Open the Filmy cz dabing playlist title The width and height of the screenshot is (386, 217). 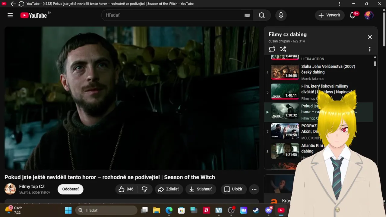coord(288,35)
